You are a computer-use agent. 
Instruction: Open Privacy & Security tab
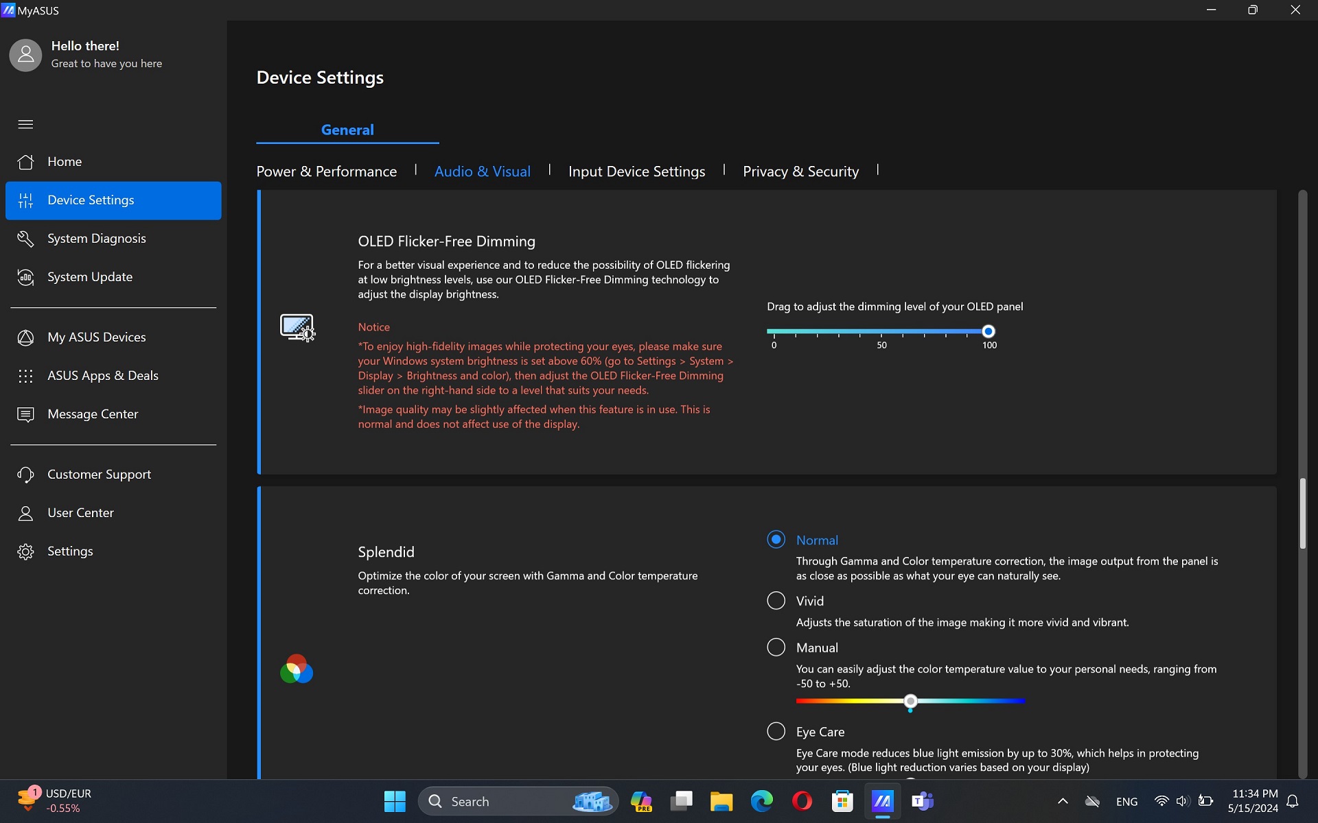pos(800,171)
